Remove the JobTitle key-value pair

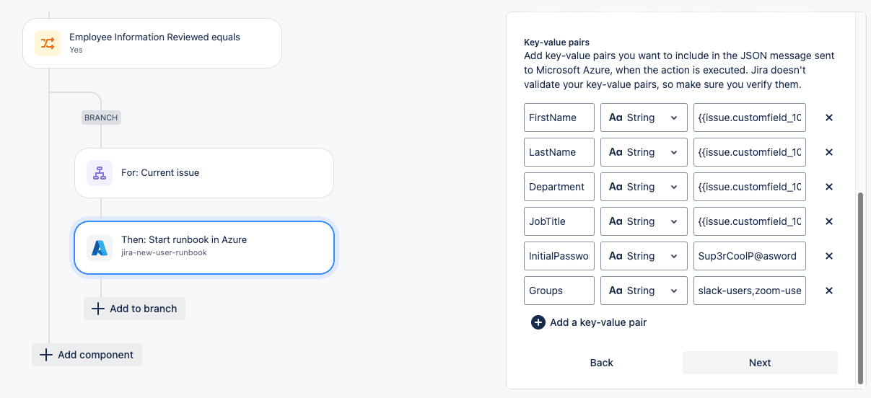pos(829,221)
